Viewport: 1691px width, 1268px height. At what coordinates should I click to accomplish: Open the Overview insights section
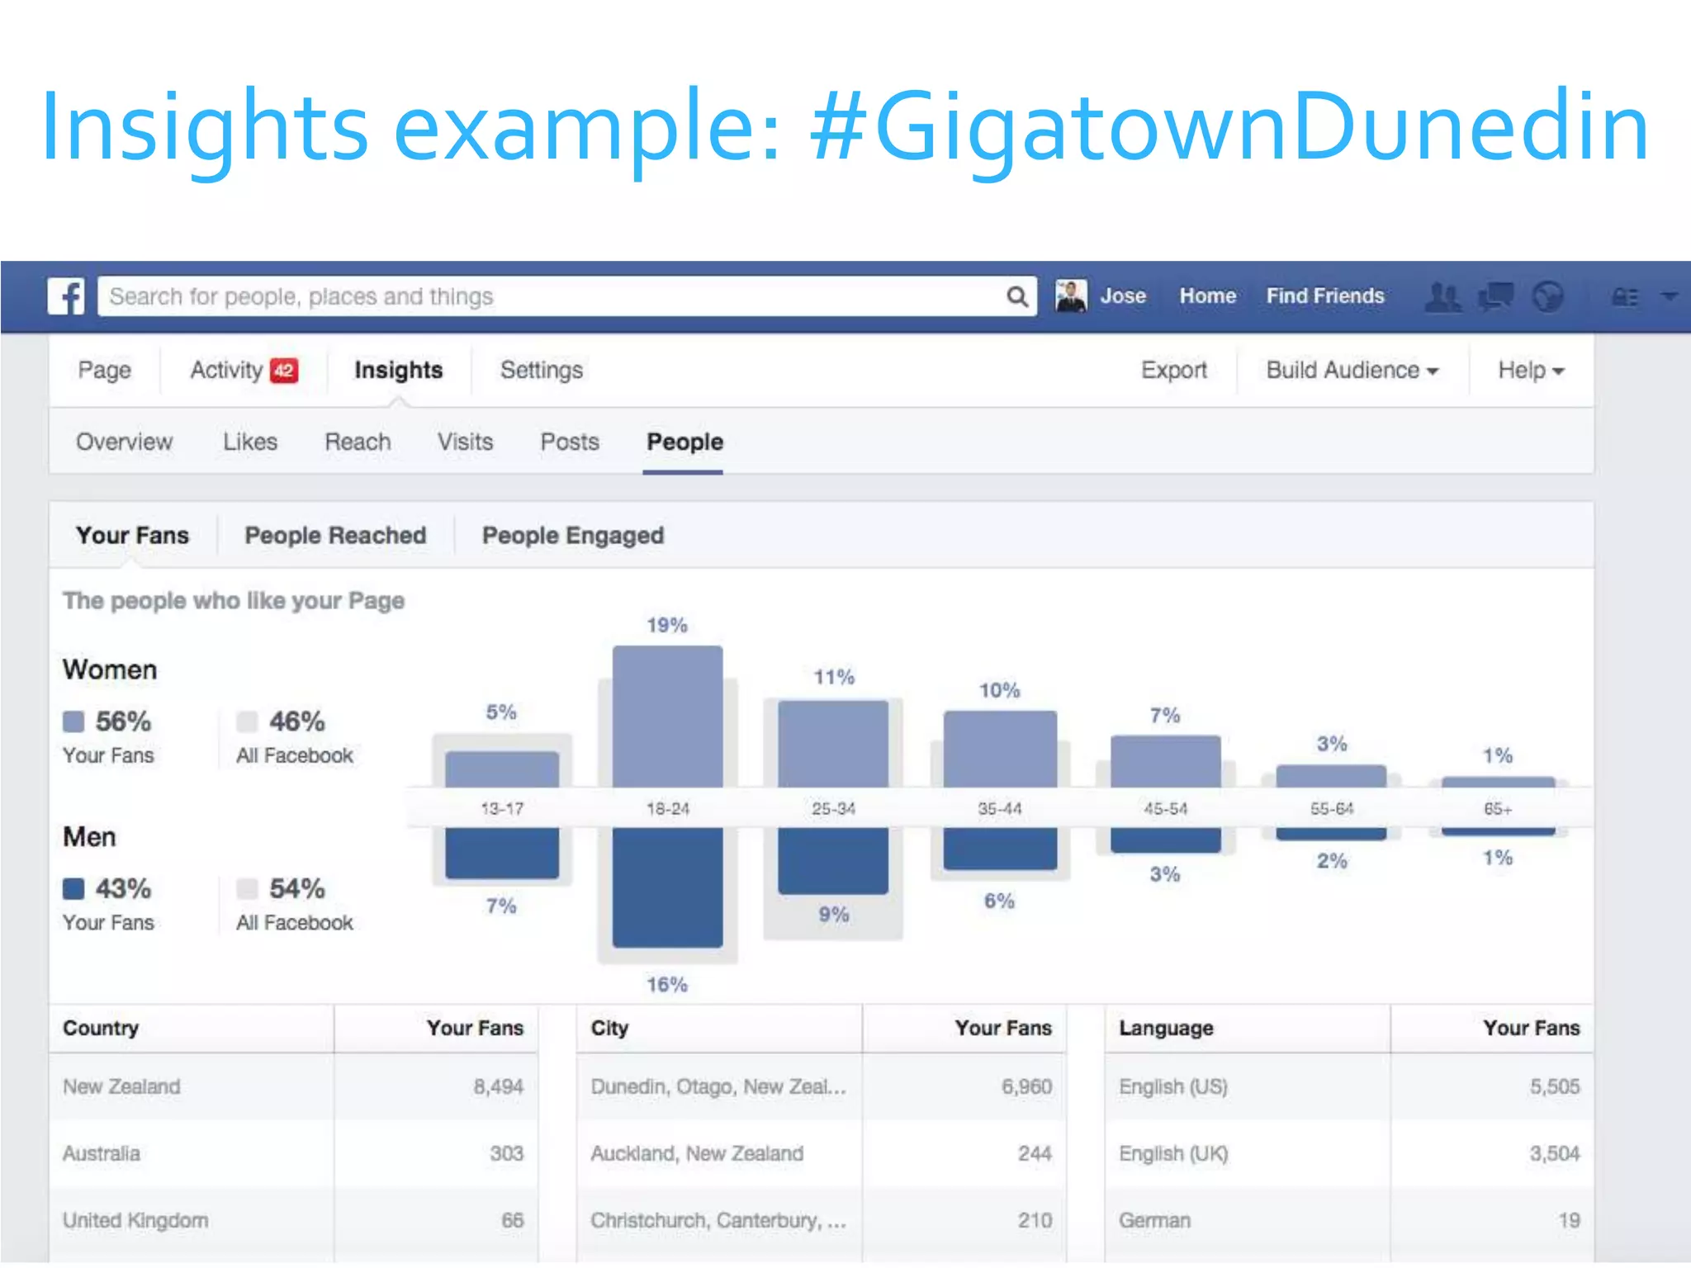[x=125, y=442]
